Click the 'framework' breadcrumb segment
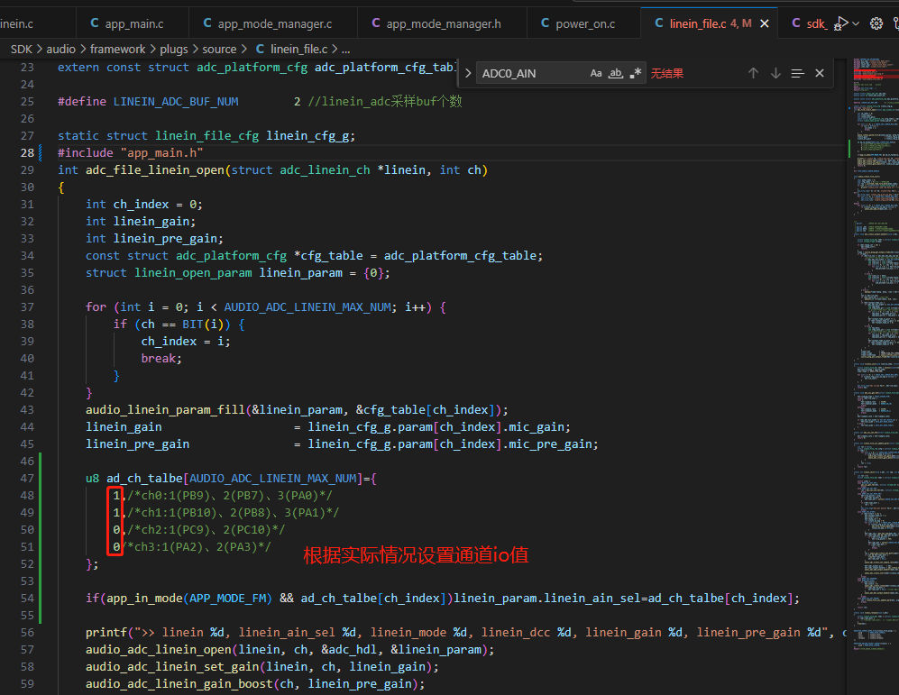 117,50
